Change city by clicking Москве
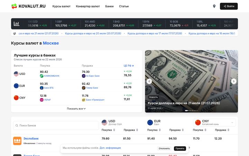 click(51, 43)
